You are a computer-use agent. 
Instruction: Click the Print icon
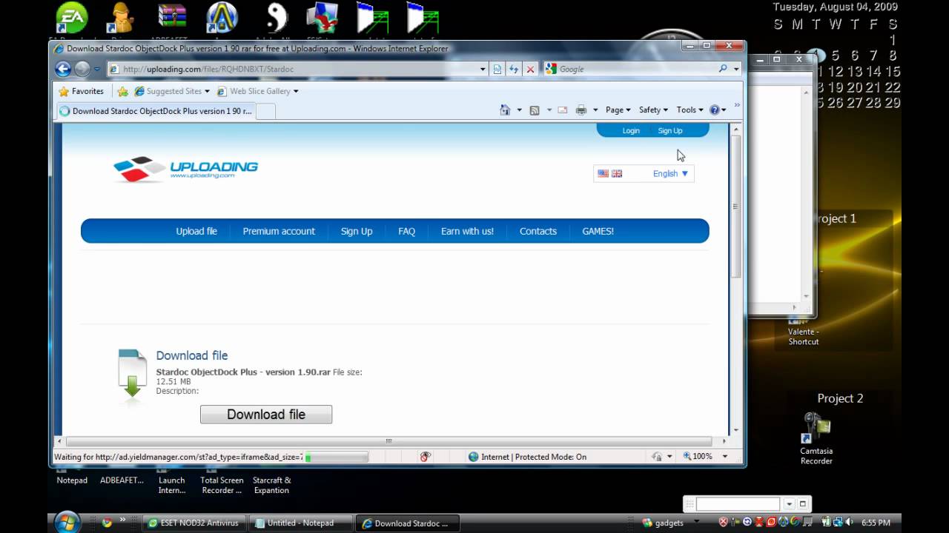point(581,110)
